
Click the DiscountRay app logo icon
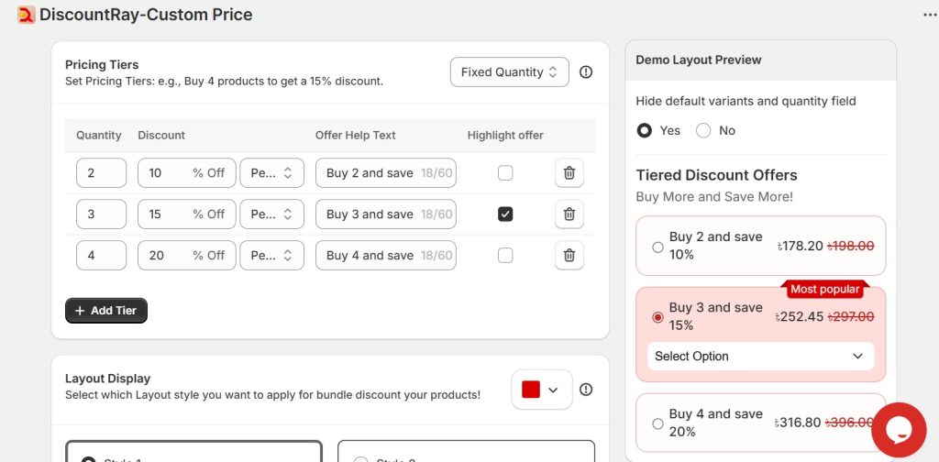pyautogui.click(x=27, y=15)
